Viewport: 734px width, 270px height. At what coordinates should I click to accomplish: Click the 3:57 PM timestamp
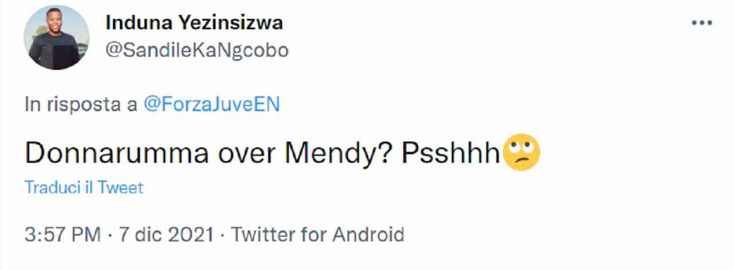(62, 234)
